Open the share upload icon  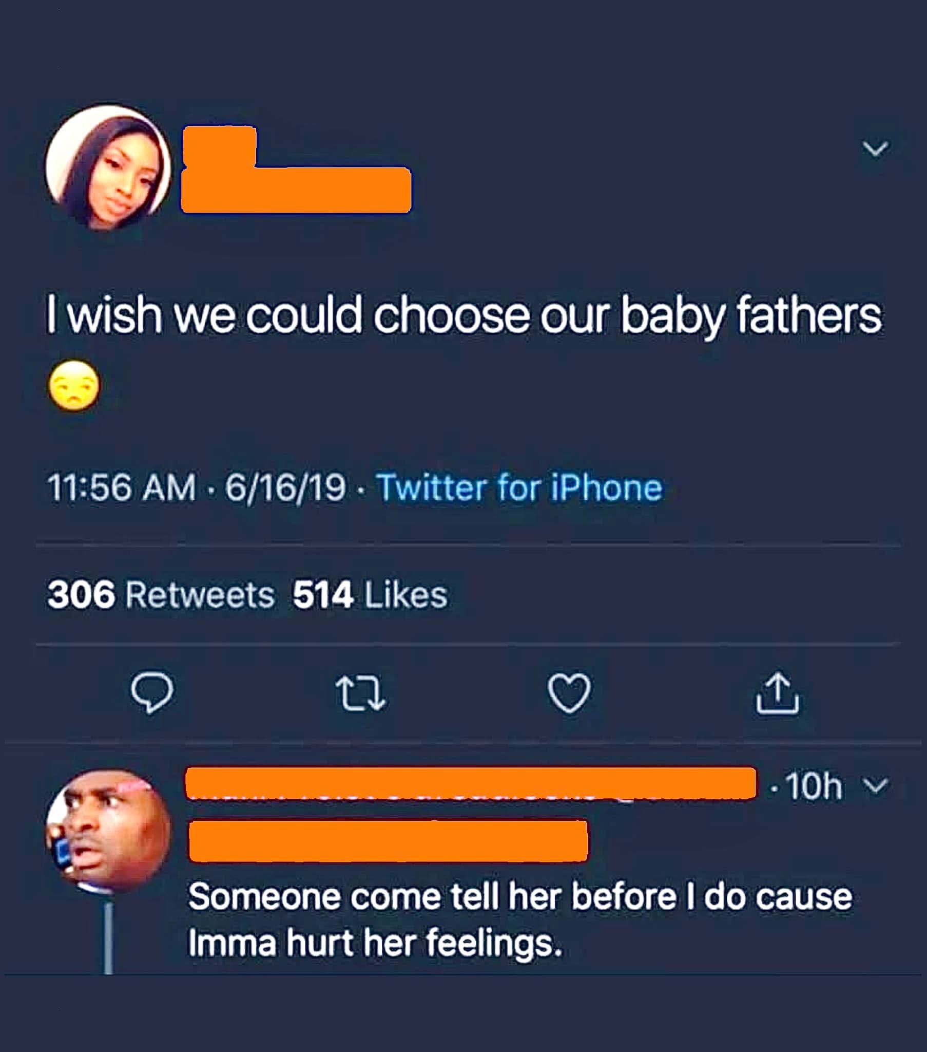(x=778, y=693)
